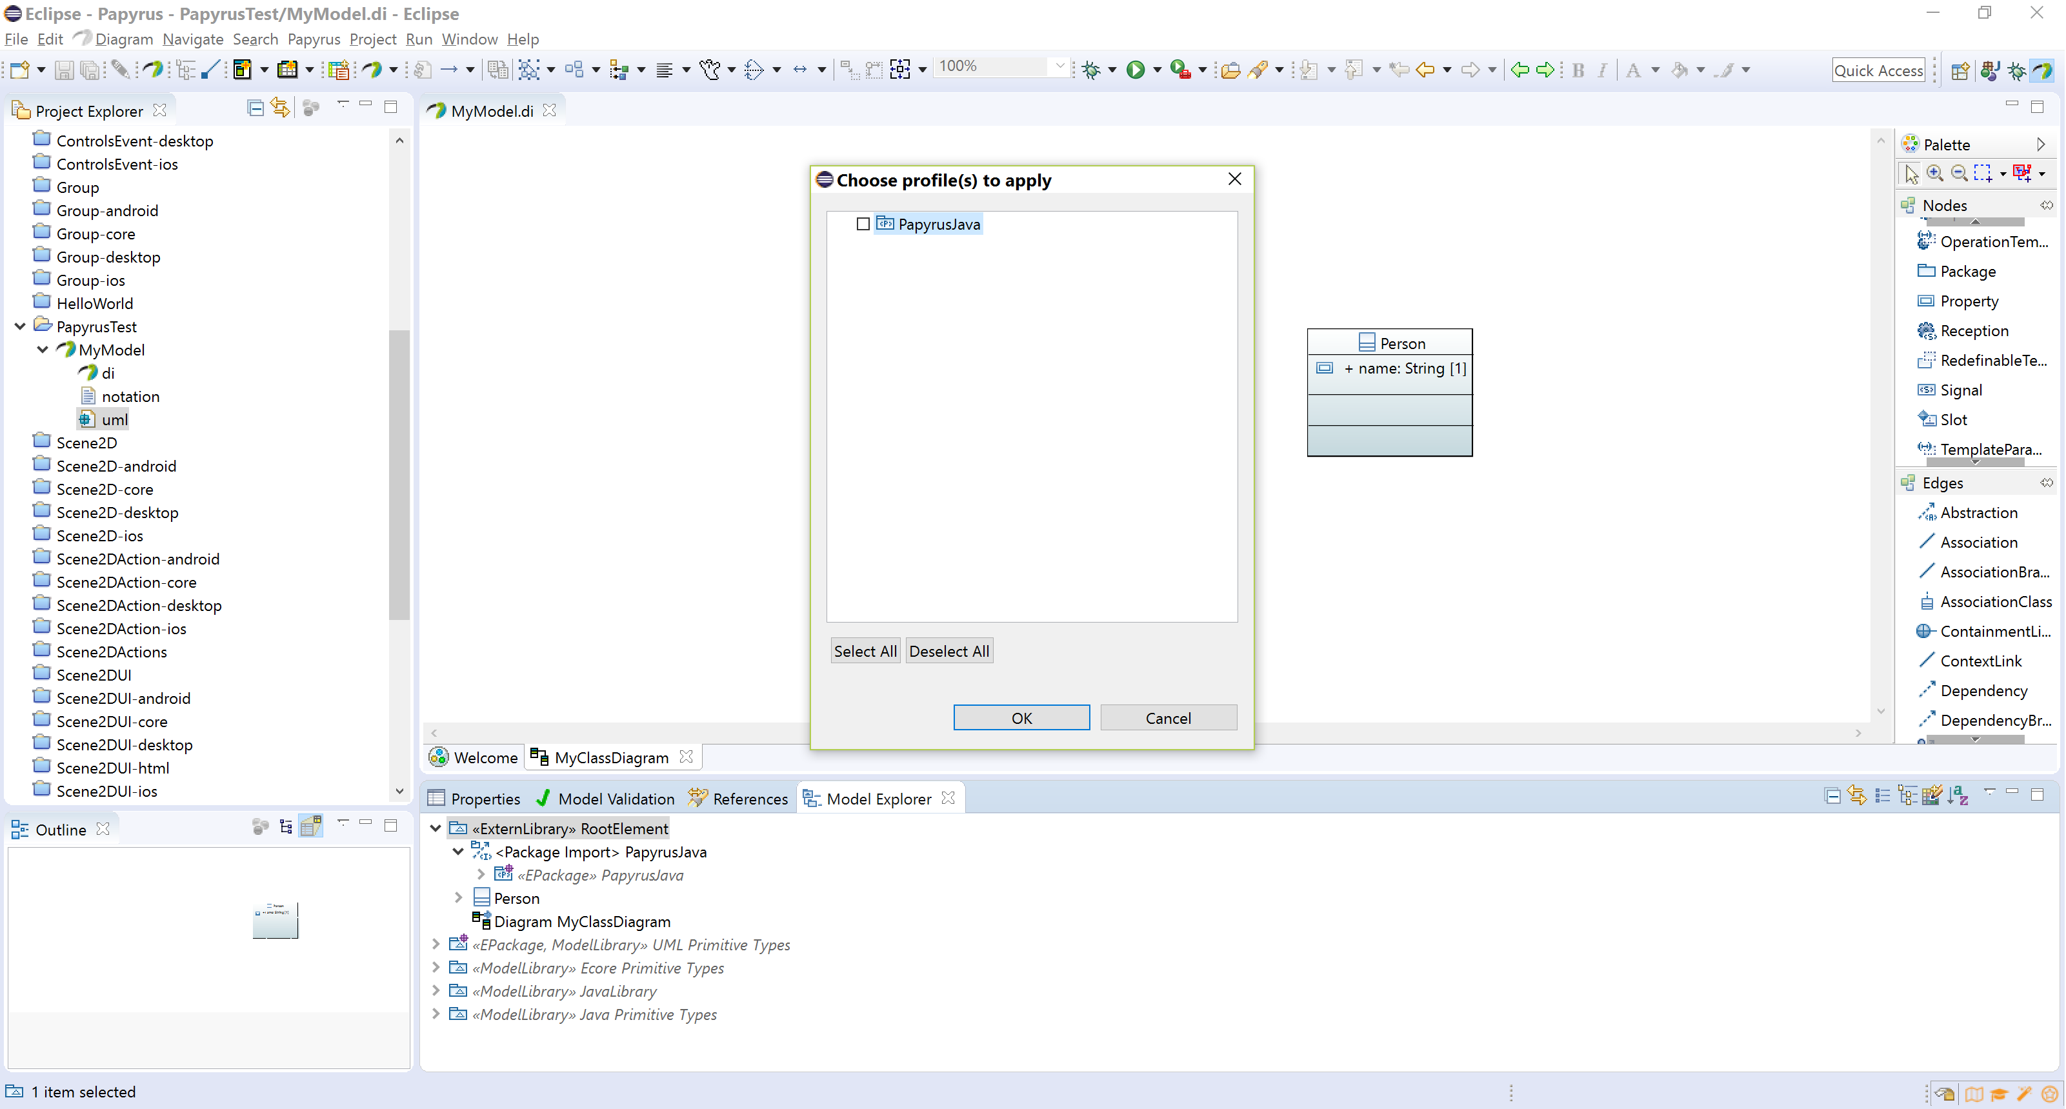Switch to the Papyrus perspective icon
2066x1109 pixels.
2043,70
